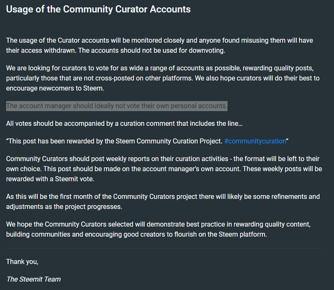
Task: Click the best practice paragraph
Action: [x=158, y=229]
